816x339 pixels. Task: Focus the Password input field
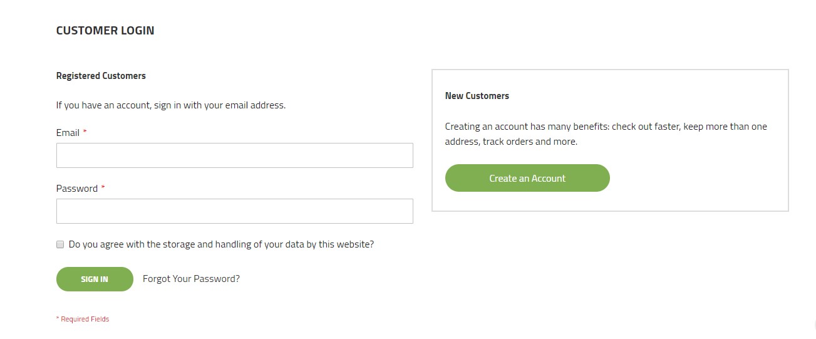[234, 211]
